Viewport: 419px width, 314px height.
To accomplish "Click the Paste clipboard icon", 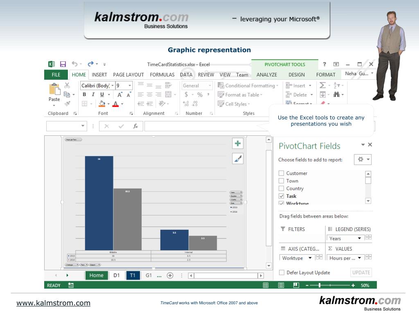I will tap(54, 89).
